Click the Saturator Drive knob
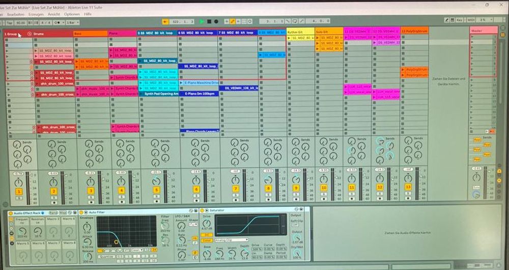Viewport: 509px width, 270px height. pyautogui.click(x=207, y=222)
